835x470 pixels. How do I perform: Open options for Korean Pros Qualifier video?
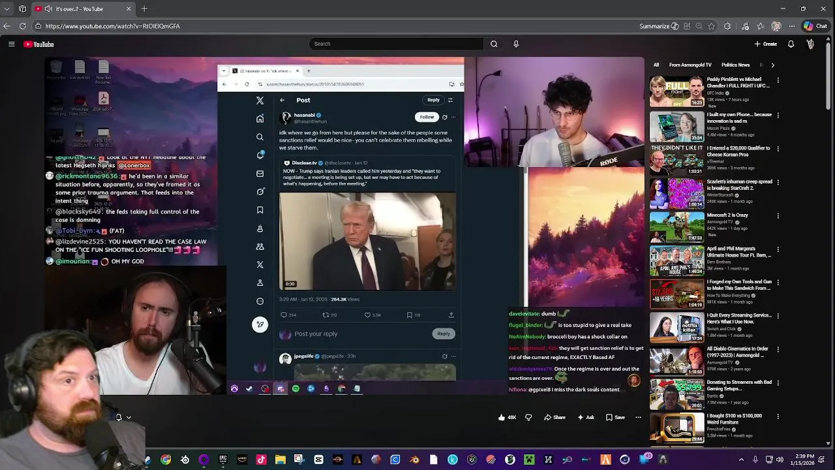pos(778,148)
